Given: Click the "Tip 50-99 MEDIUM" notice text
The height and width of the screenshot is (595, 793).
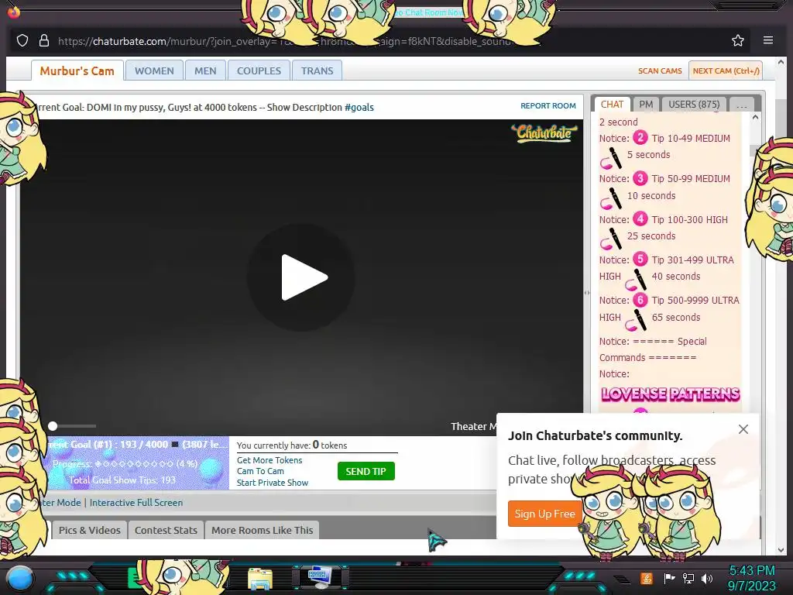Looking at the screenshot, I should click(x=691, y=179).
